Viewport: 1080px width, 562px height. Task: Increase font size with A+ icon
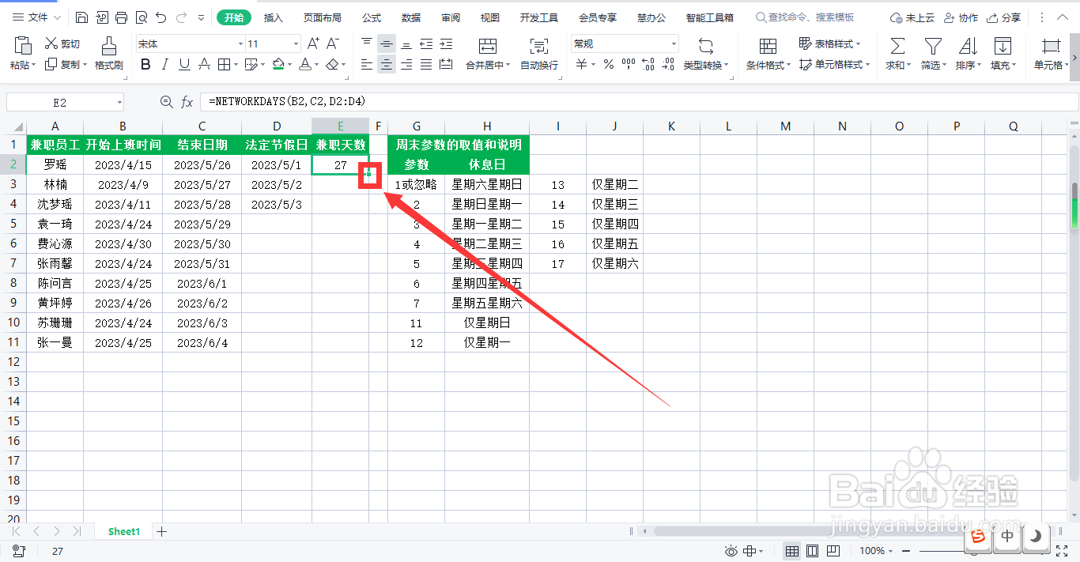click(314, 44)
